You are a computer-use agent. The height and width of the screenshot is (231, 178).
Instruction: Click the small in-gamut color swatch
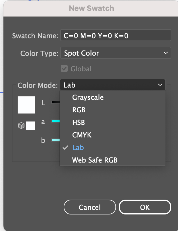(x=30, y=126)
